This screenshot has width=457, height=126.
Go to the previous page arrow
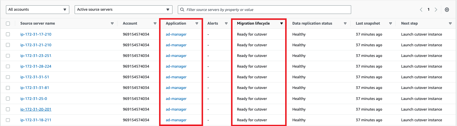pyautogui.click(x=421, y=9)
